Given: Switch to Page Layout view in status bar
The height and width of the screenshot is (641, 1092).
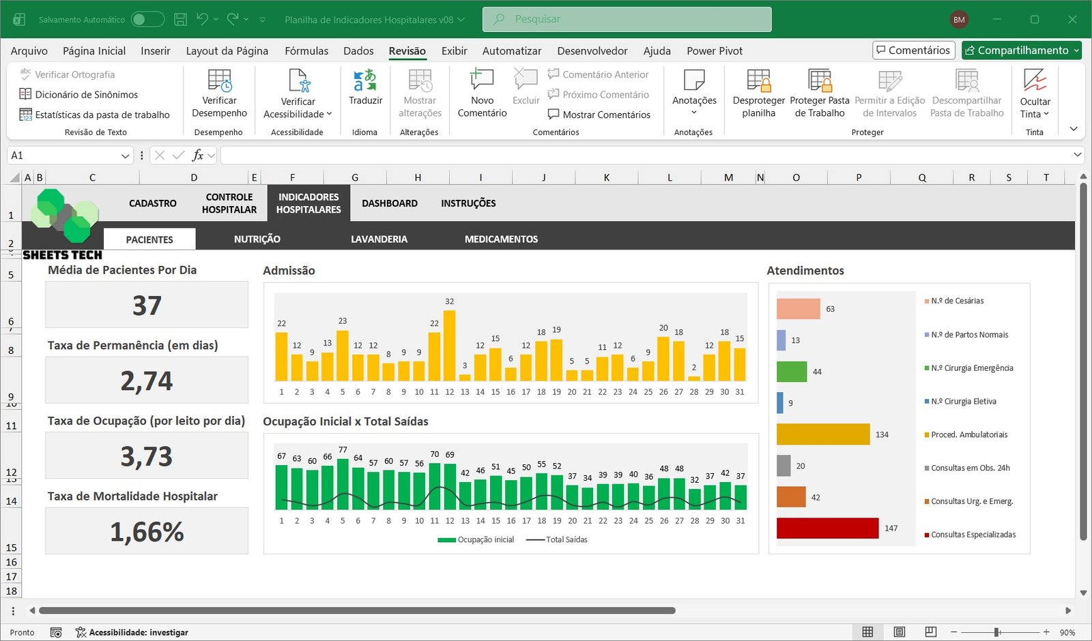Looking at the screenshot, I should pyautogui.click(x=899, y=632).
